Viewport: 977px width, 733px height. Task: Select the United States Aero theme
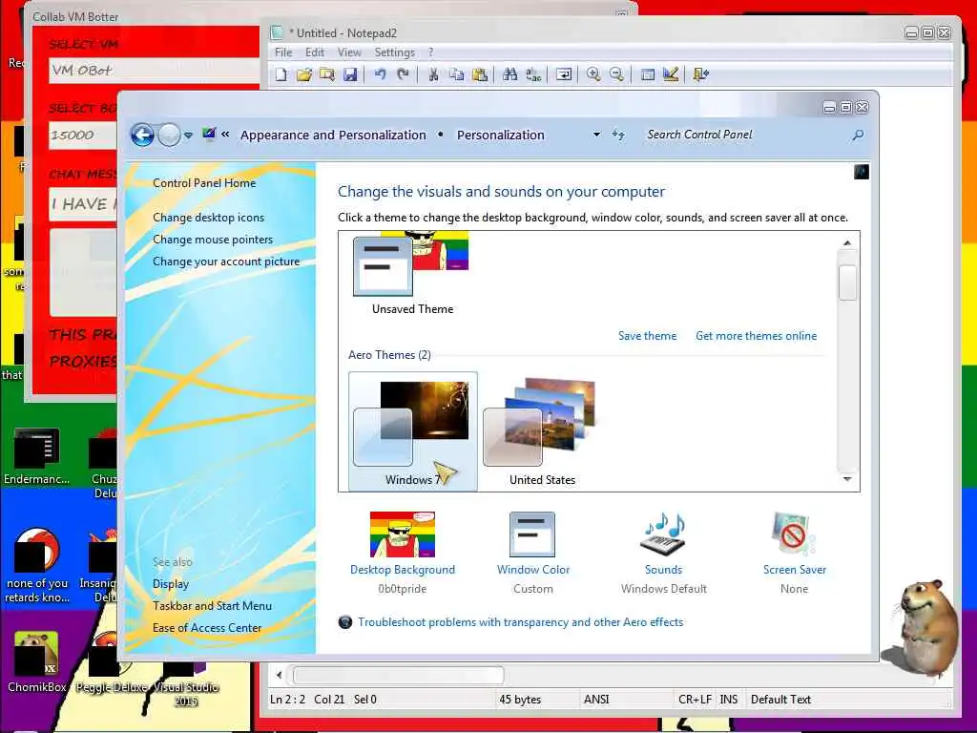coord(542,431)
